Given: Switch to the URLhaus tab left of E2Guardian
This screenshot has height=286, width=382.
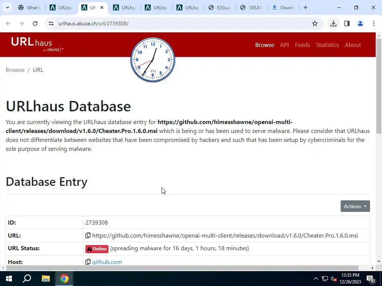Looking at the screenshot, I should pos(188,7).
